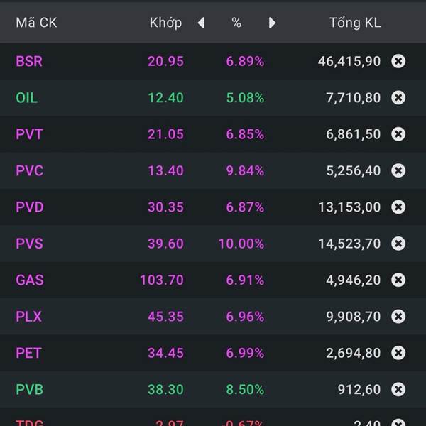This screenshot has width=426, height=426.
Task: Click the X icon next to PLX
Action: pyautogui.click(x=398, y=317)
